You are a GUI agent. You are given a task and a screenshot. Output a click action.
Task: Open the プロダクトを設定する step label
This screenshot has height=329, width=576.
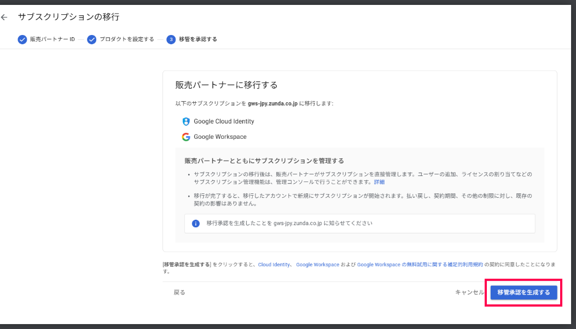pyautogui.click(x=127, y=39)
